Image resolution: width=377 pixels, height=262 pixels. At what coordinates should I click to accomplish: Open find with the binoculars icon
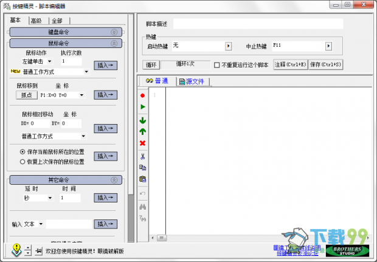tap(142, 207)
